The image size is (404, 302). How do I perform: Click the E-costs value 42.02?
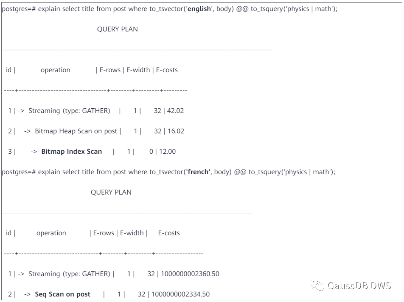point(175,110)
